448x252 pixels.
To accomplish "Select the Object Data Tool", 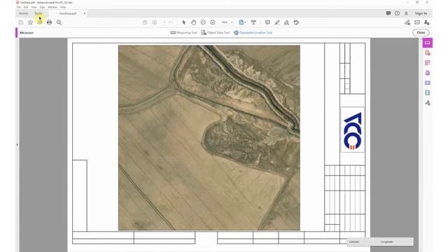I will click(216, 33).
